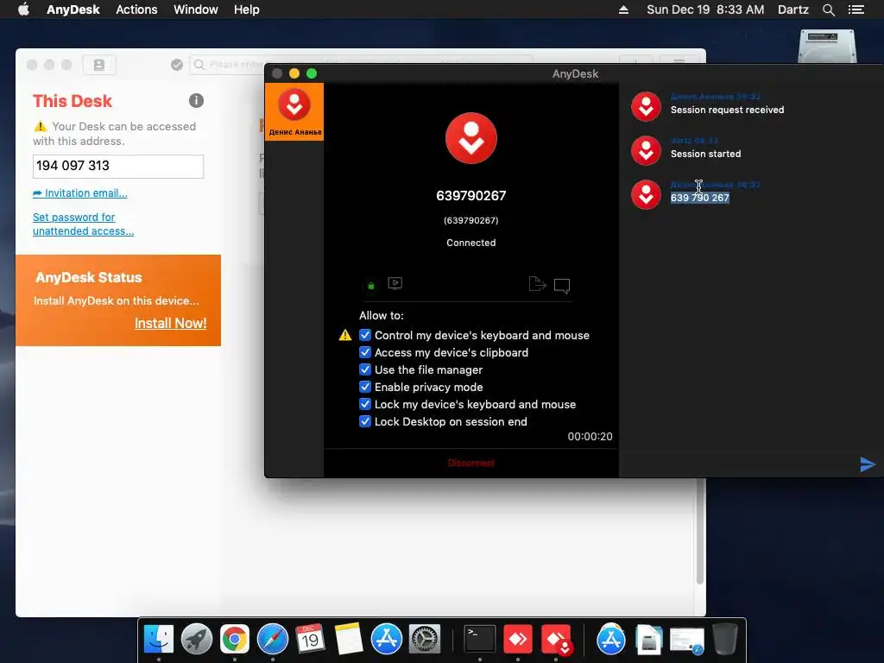Click the This Desk address field 194 097 313
The width and height of the screenshot is (884, 663).
(x=117, y=167)
